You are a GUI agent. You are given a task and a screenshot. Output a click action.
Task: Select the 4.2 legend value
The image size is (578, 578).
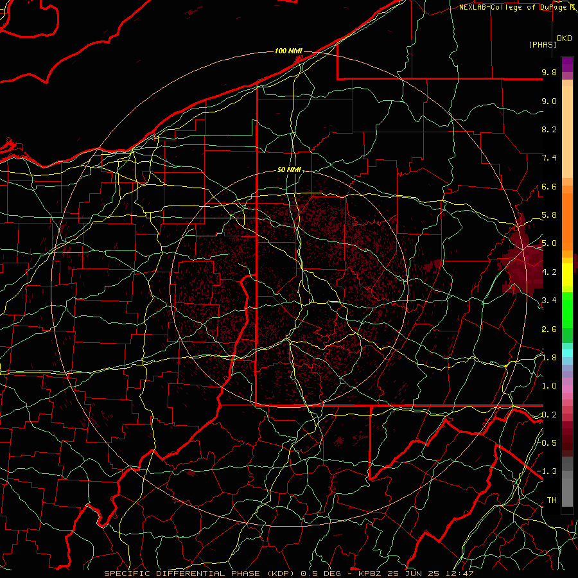coord(549,272)
